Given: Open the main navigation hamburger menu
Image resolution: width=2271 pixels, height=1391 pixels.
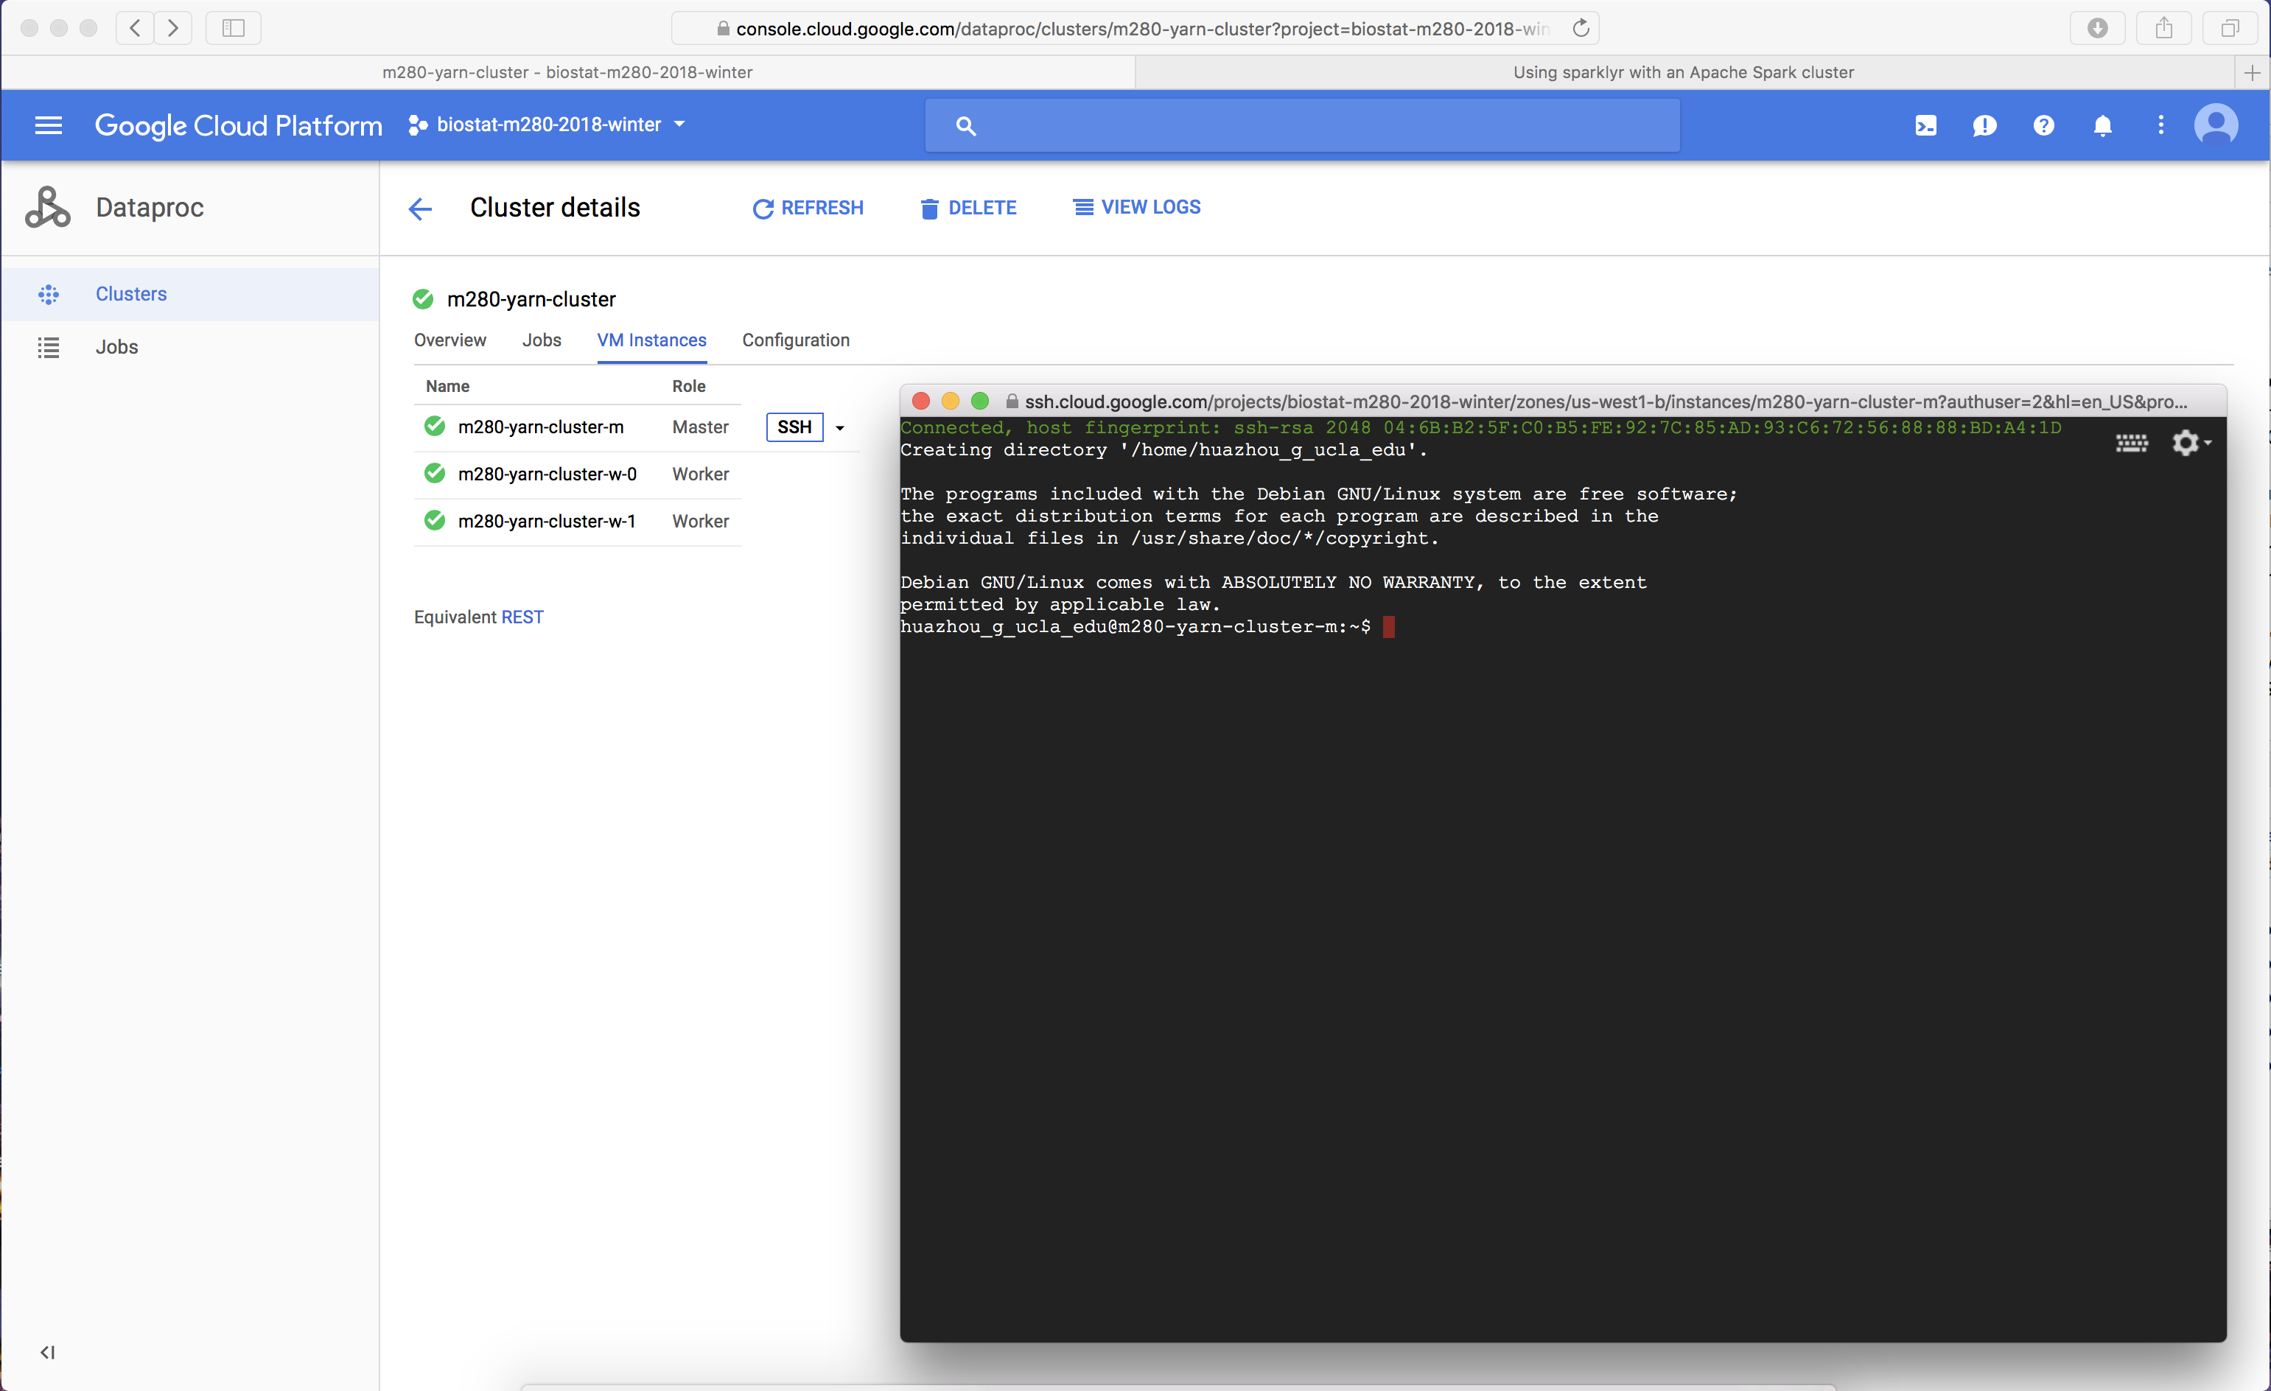Looking at the screenshot, I should [48, 125].
